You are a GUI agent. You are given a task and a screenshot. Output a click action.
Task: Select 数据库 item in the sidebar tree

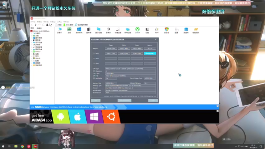[x=36, y=63]
